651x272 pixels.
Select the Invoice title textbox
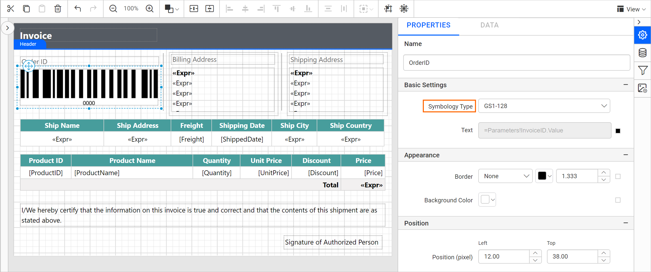click(88, 35)
